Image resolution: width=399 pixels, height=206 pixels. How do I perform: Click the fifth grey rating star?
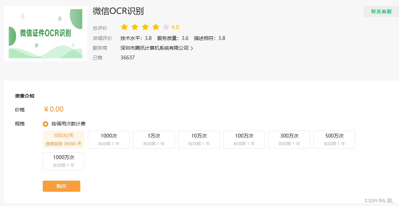pyautogui.click(x=166, y=27)
